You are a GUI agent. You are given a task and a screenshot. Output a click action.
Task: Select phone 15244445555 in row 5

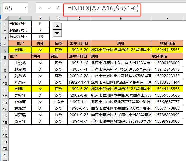pyautogui.click(x=167, y=50)
